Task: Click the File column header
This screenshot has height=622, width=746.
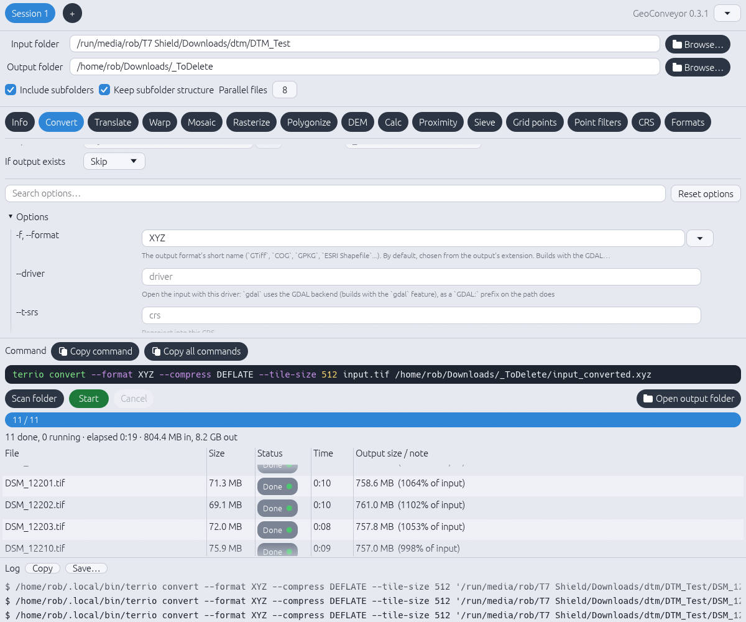Action: point(12,453)
